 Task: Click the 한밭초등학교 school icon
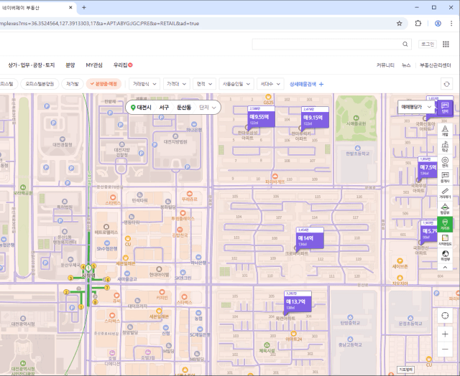pos(357,148)
